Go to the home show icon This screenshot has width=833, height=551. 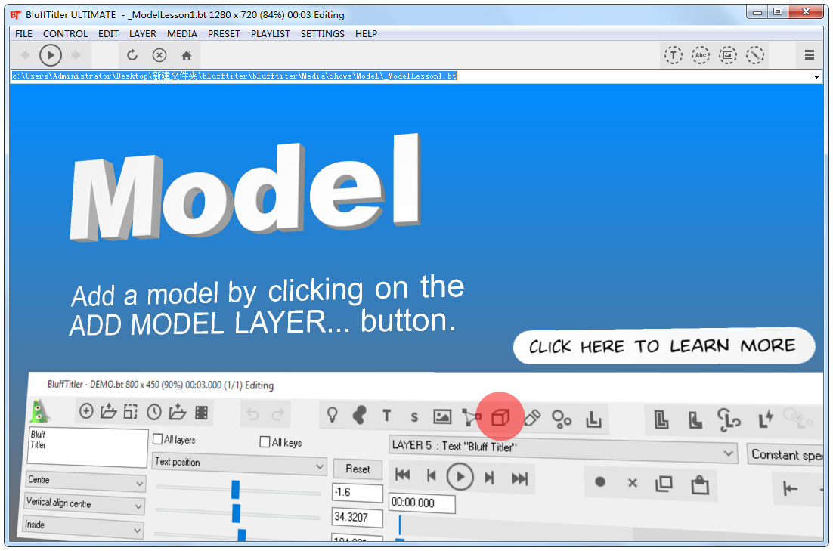(187, 55)
